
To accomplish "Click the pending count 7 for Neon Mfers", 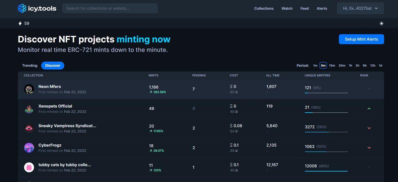I will (194, 89).
